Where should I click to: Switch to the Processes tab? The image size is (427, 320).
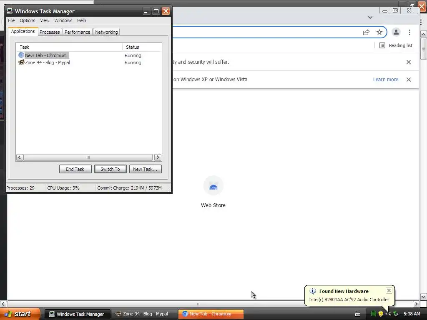[50, 32]
